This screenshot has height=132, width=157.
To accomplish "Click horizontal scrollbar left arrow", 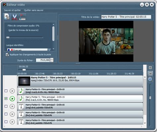I will point(4,126).
